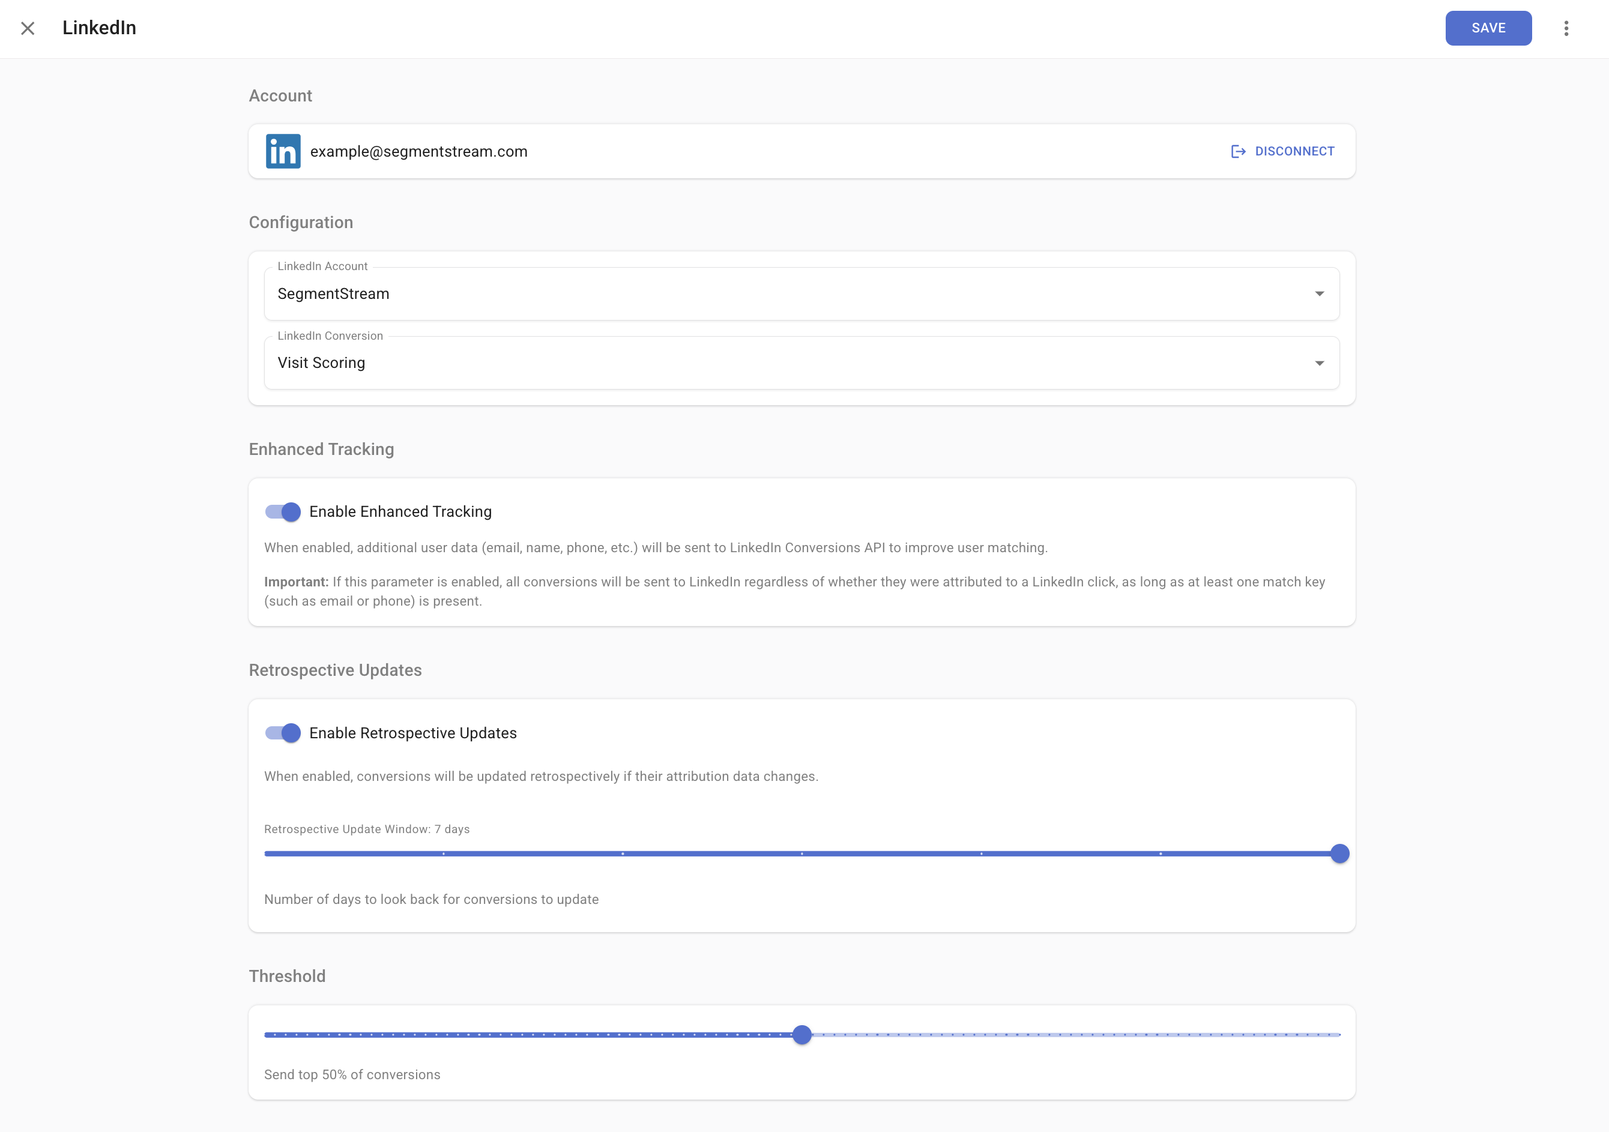Open the three-dot more options menu
Image resolution: width=1609 pixels, height=1132 pixels.
point(1566,28)
